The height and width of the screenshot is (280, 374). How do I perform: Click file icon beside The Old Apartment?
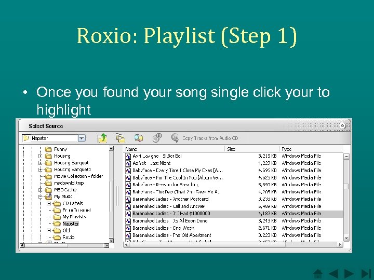128,235
